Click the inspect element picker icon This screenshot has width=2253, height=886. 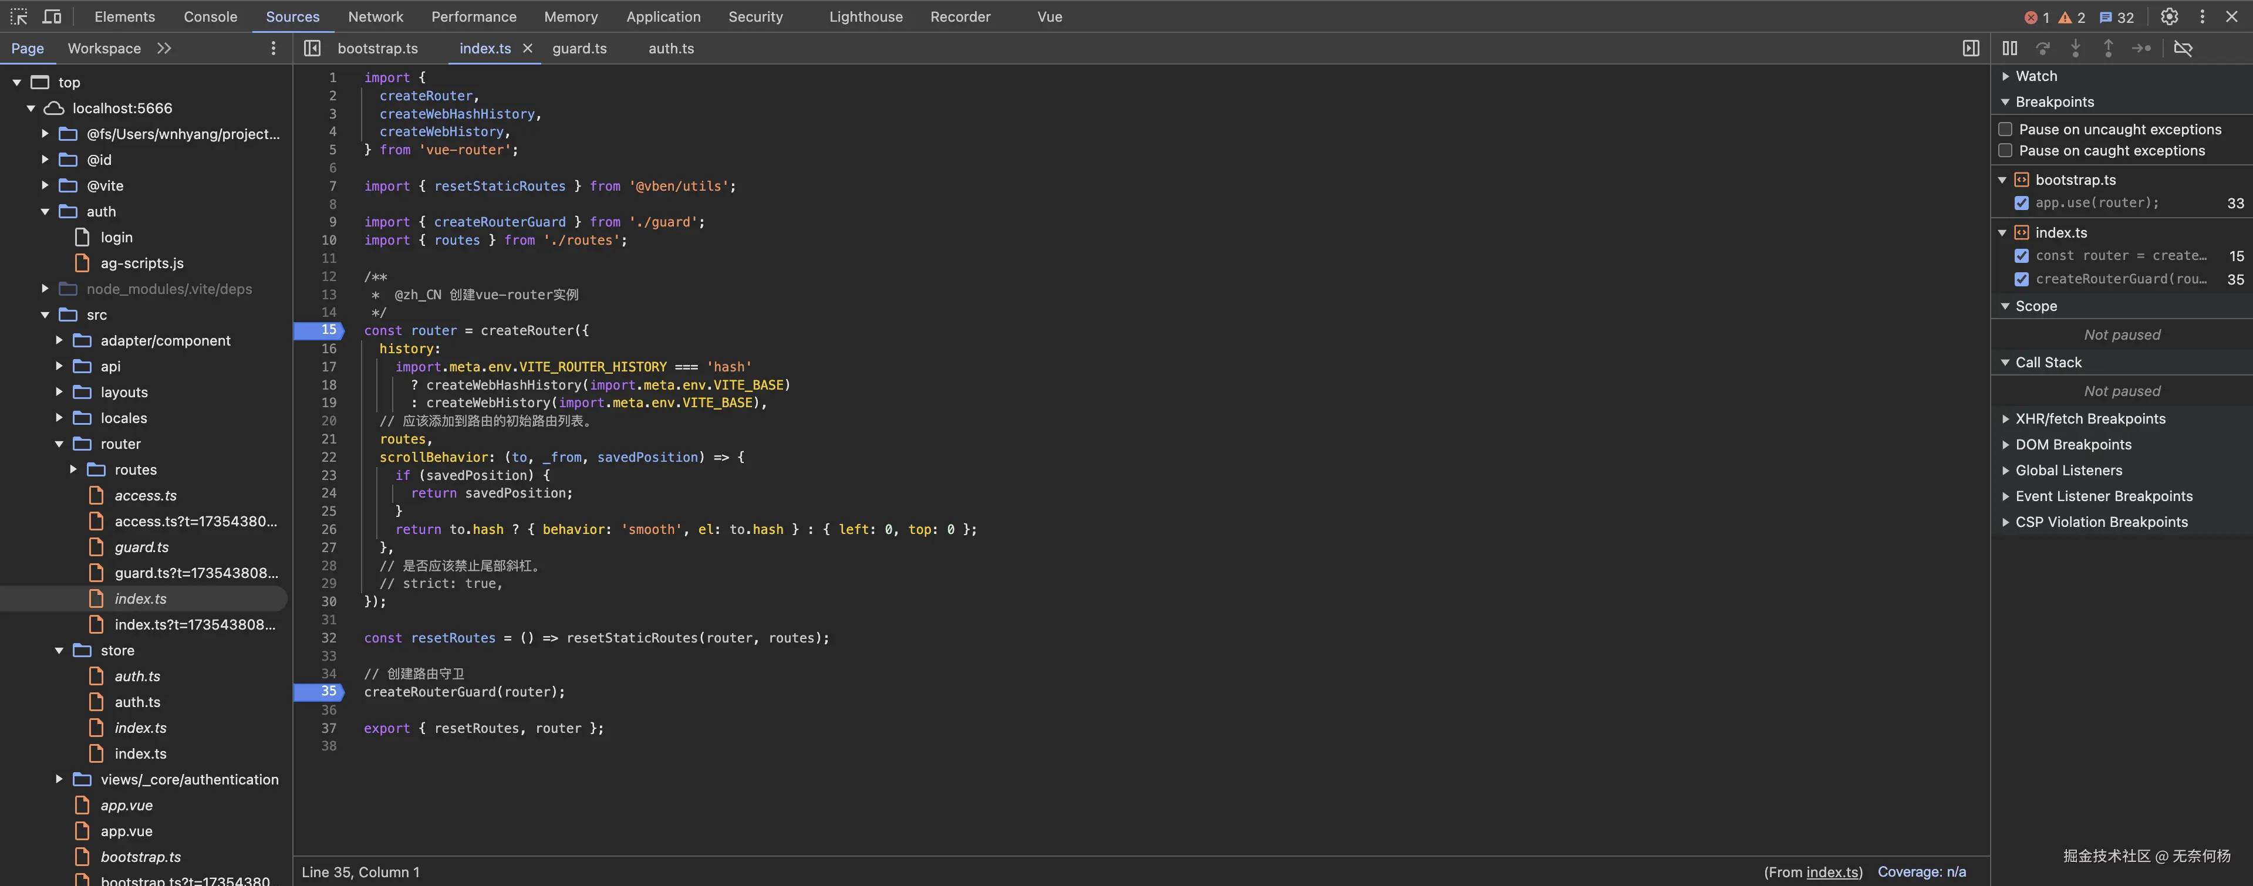[18, 16]
